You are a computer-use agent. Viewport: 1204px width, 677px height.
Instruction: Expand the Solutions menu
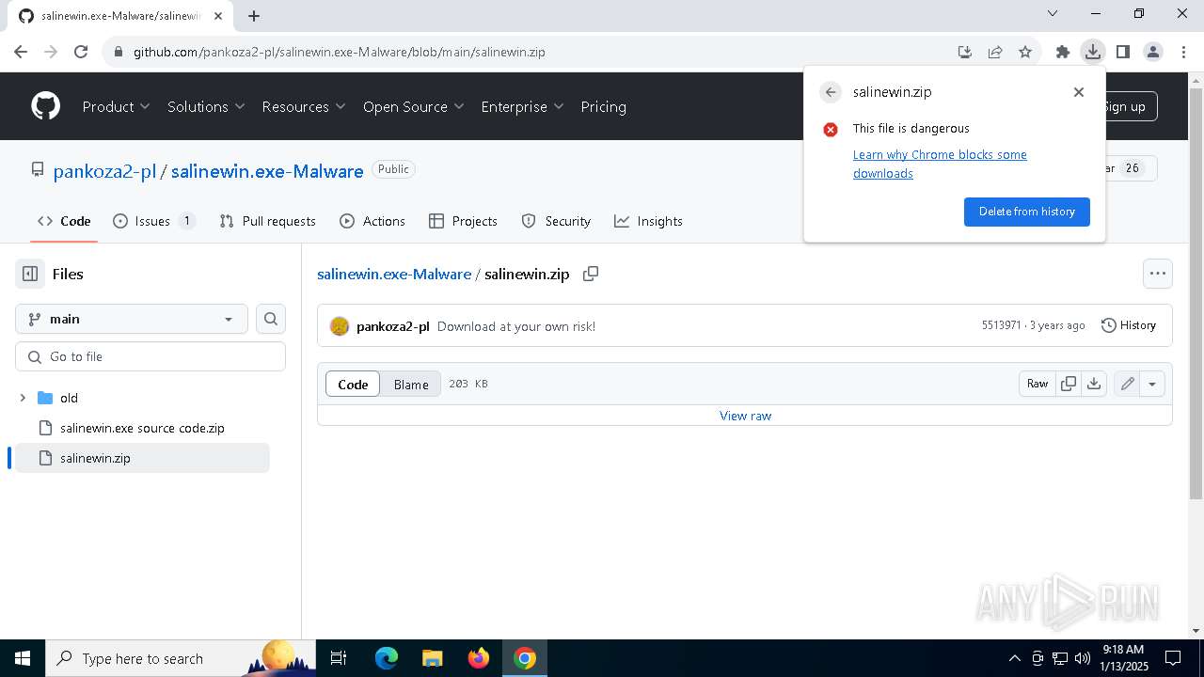point(206,106)
